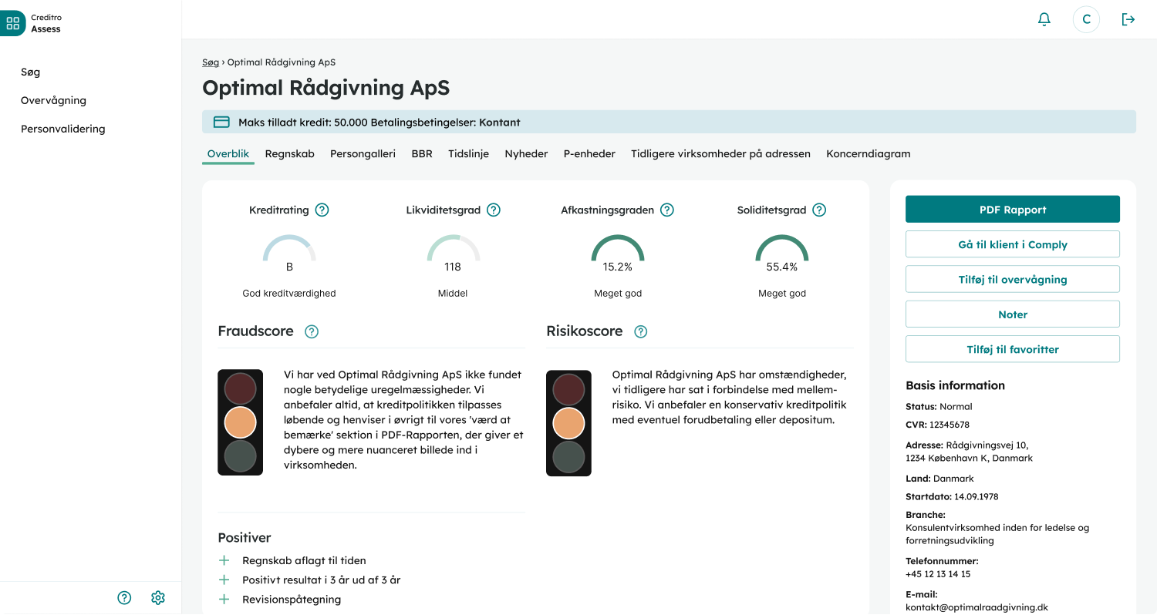Show help for Fraudscore
The height and width of the screenshot is (615, 1157).
(312, 331)
